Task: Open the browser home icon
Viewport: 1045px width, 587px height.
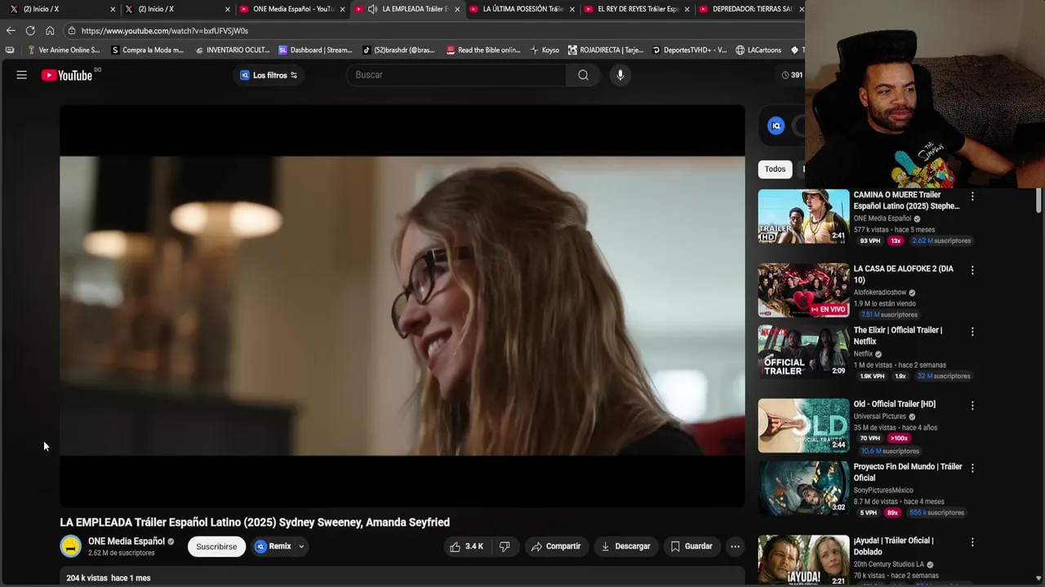Action: point(50,31)
